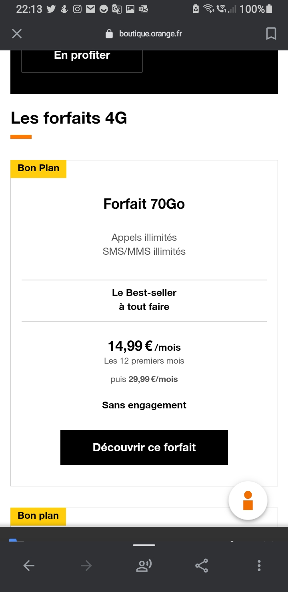This screenshot has height=592, width=288.
Task: Open the three-dot overflow menu
Action: tap(259, 565)
